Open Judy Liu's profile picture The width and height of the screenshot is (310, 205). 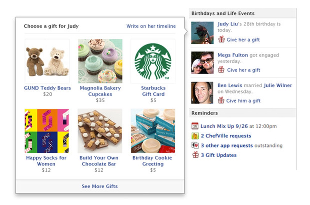point(202,33)
